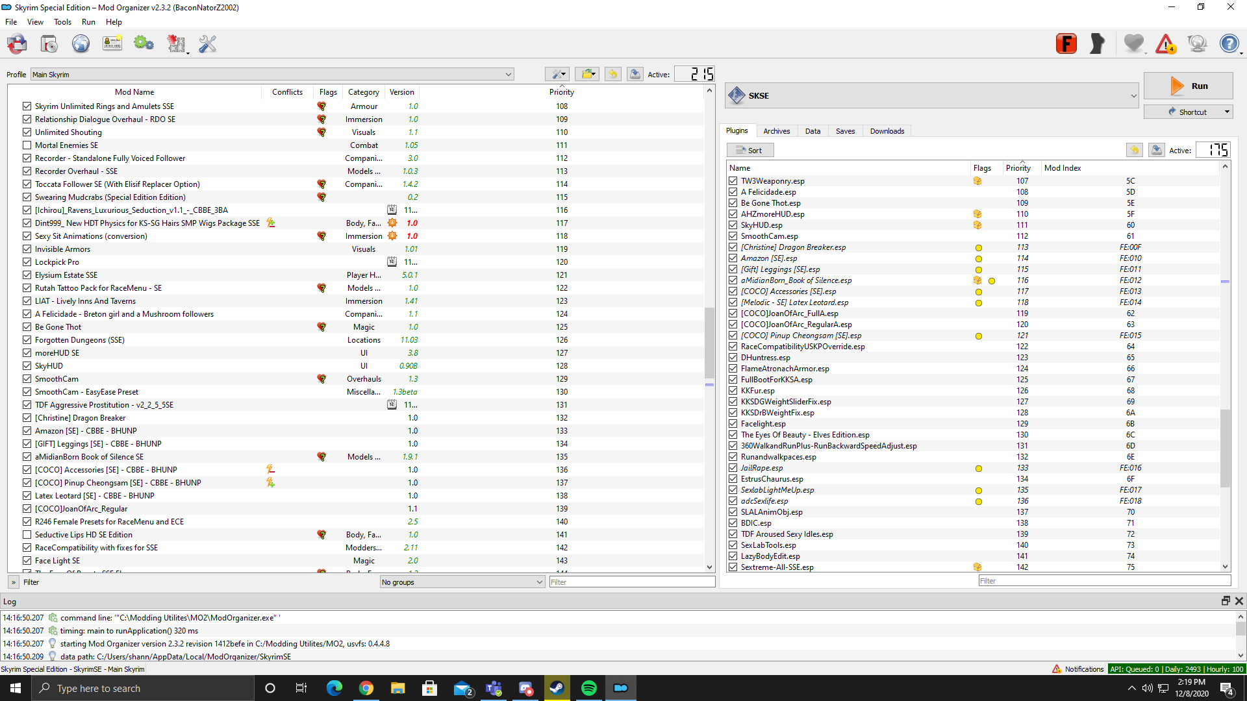Open the blue Help question-mark icon

pos(1229,44)
